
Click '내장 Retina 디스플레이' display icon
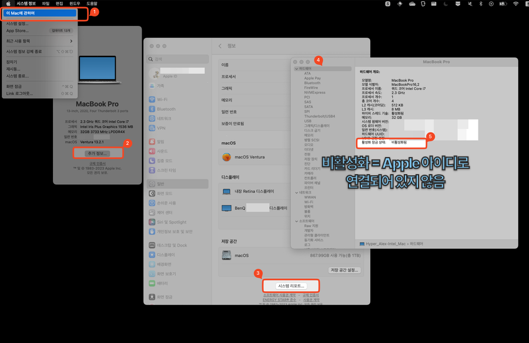226,191
